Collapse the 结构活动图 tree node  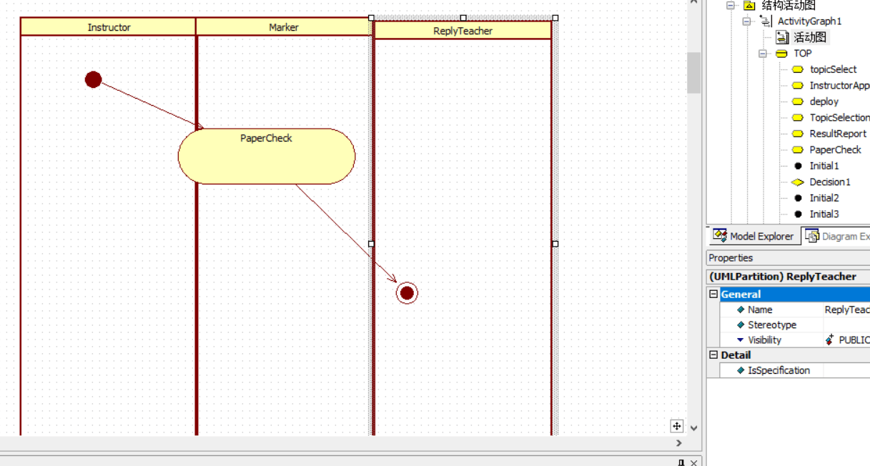pos(731,6)
